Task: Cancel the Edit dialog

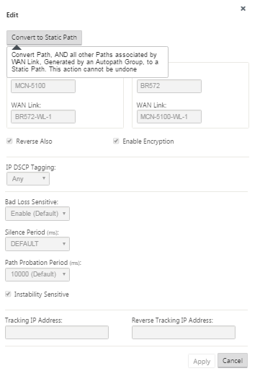Action: coord(233,361)
